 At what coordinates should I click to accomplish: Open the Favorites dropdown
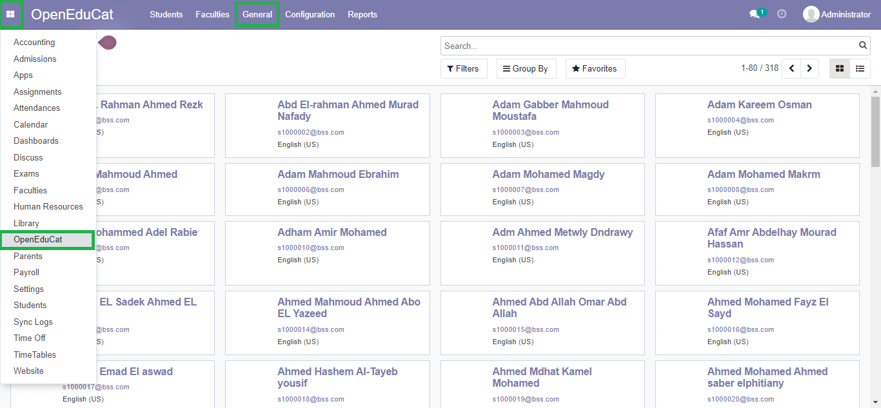pos(595,68)
